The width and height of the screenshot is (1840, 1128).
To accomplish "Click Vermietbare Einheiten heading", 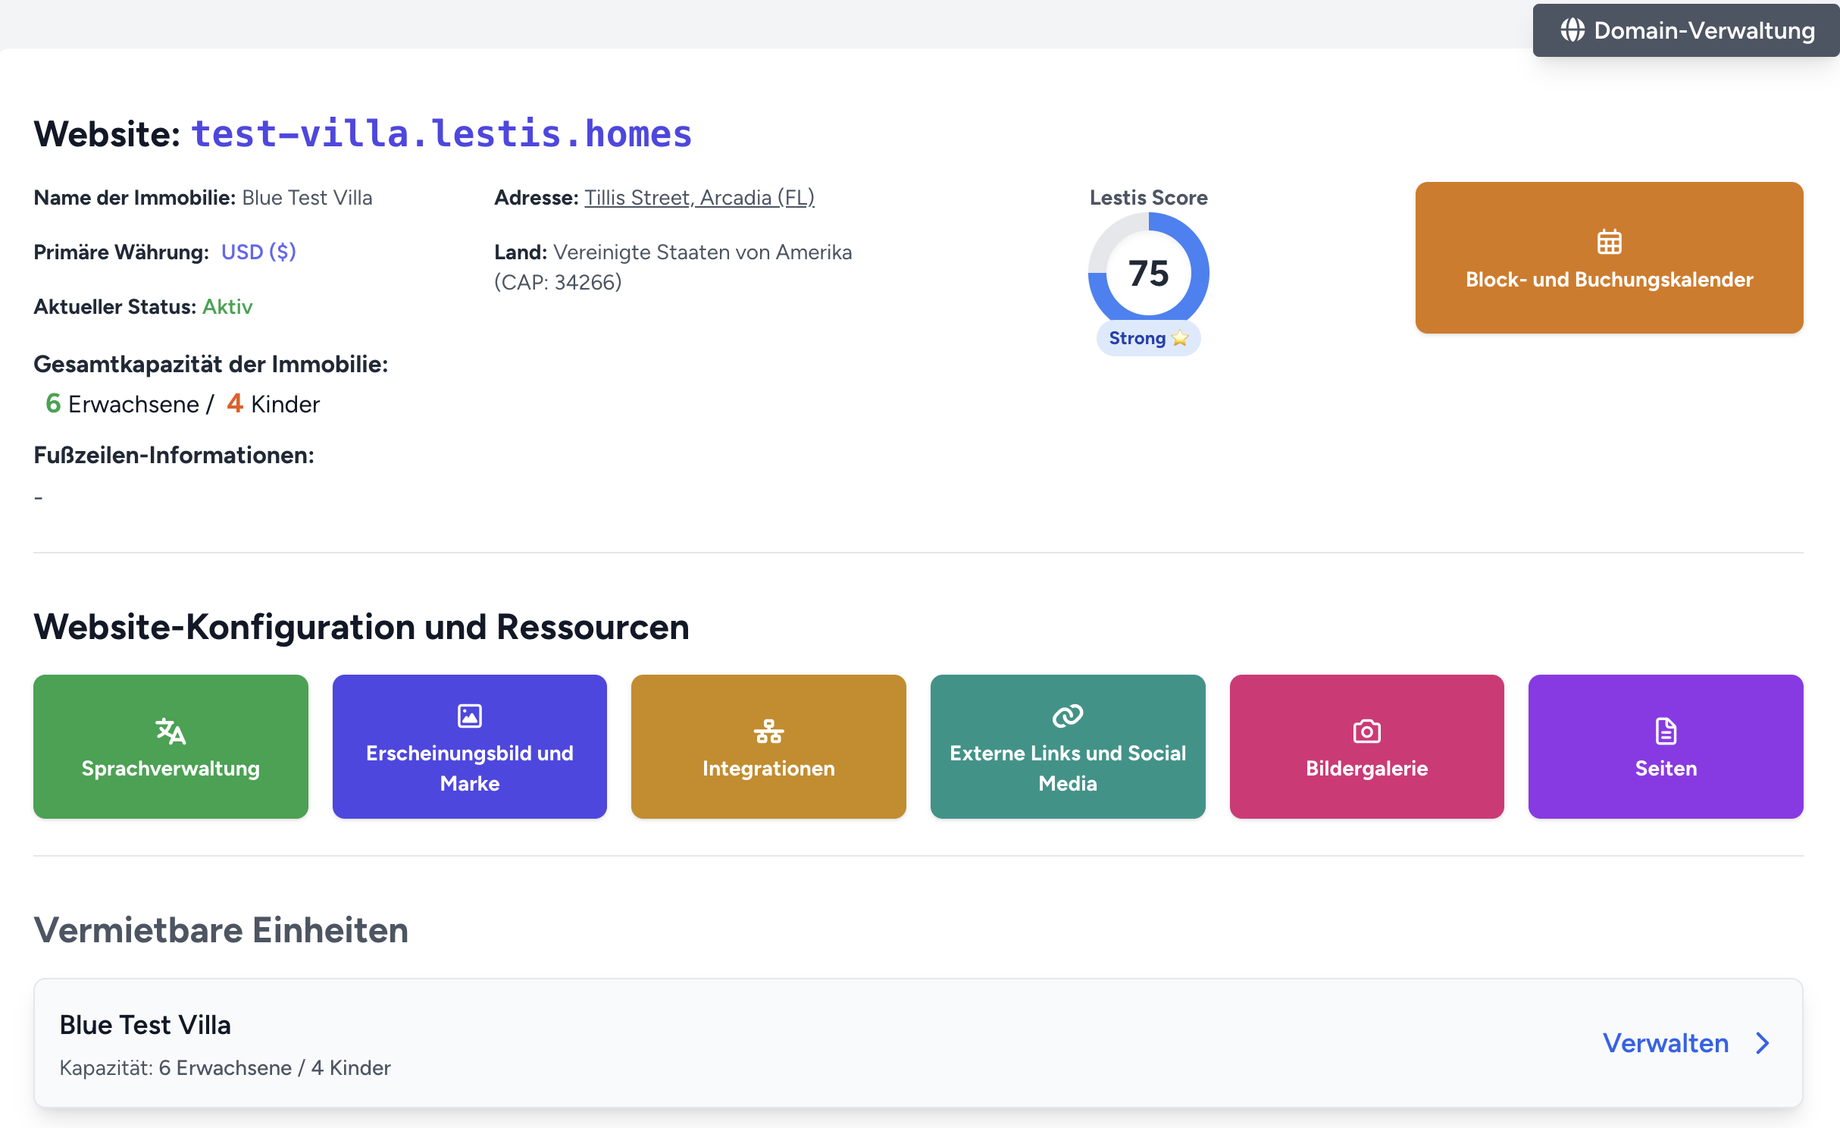I will pyautogui.click(x=221, y=930).
